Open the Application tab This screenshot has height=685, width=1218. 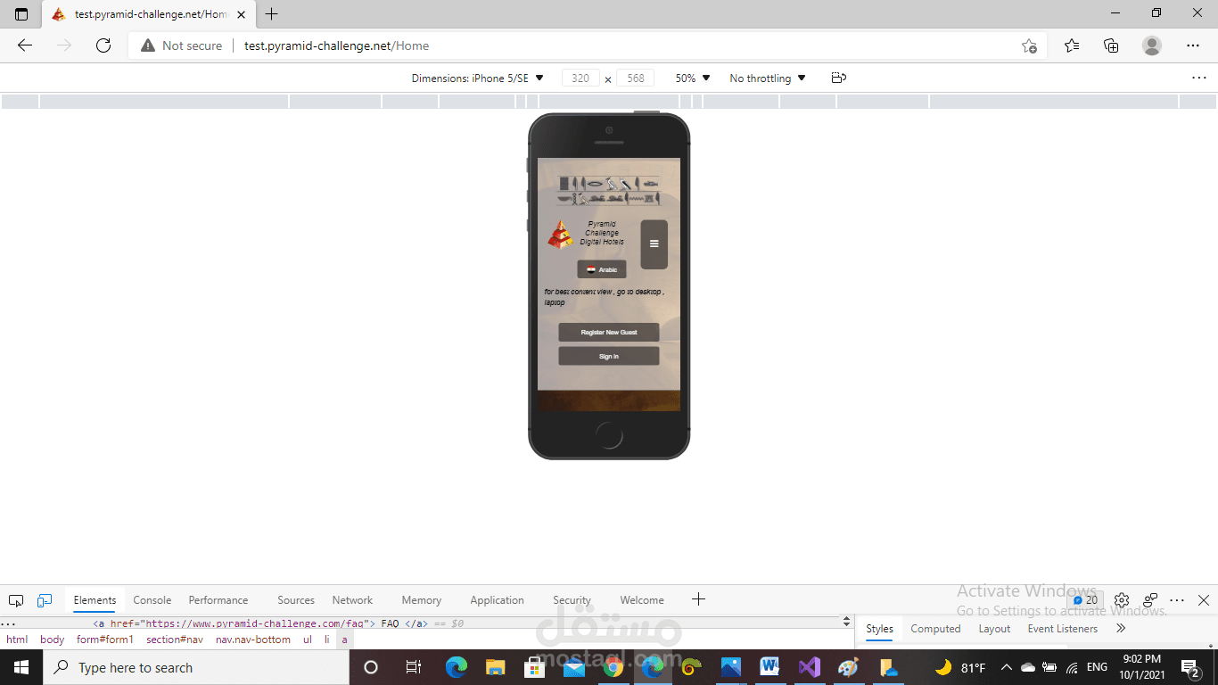[497, 600]
